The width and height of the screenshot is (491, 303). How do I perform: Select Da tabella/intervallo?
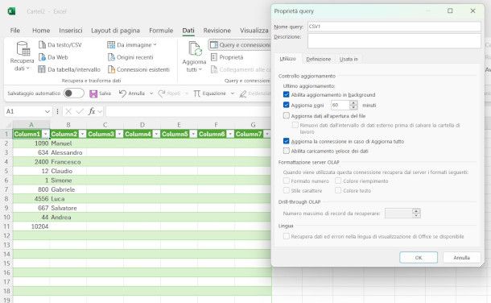[69, 69]
